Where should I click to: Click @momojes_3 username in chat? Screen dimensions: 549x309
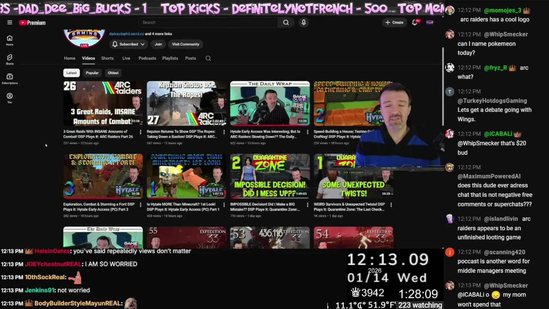(x=503, y=10)
